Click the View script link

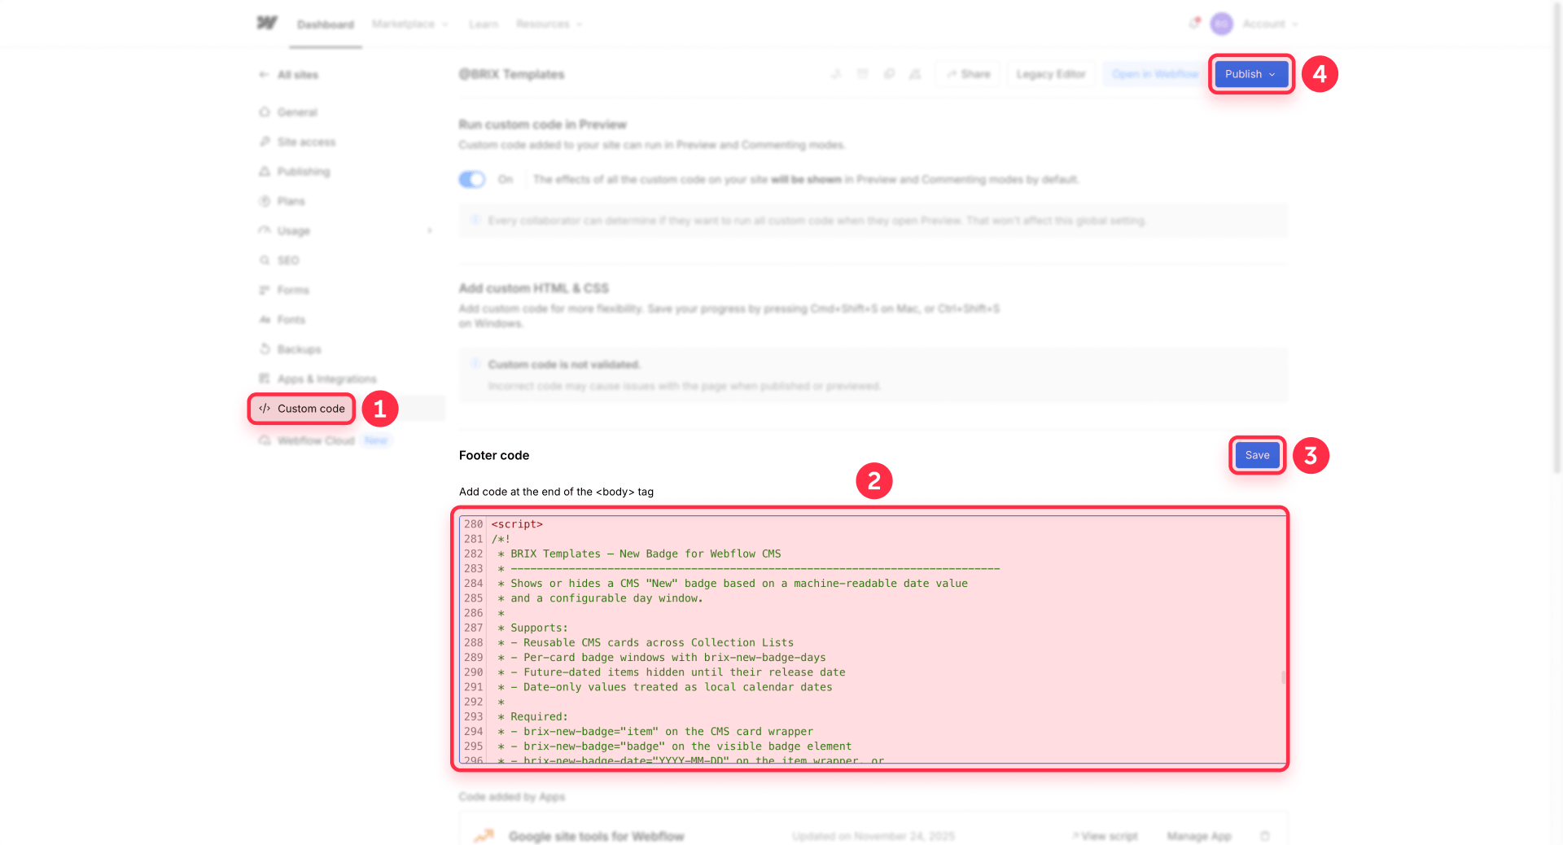[x=1105, y=836]
